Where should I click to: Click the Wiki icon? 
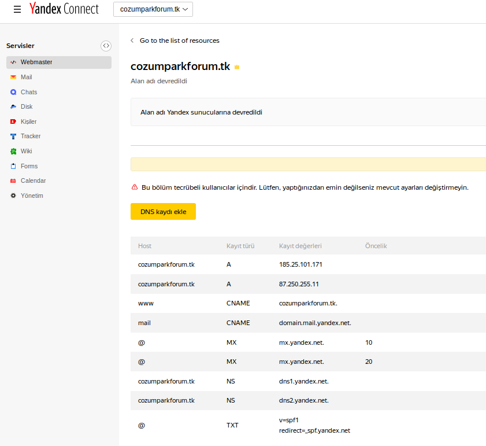coord(13,151)
